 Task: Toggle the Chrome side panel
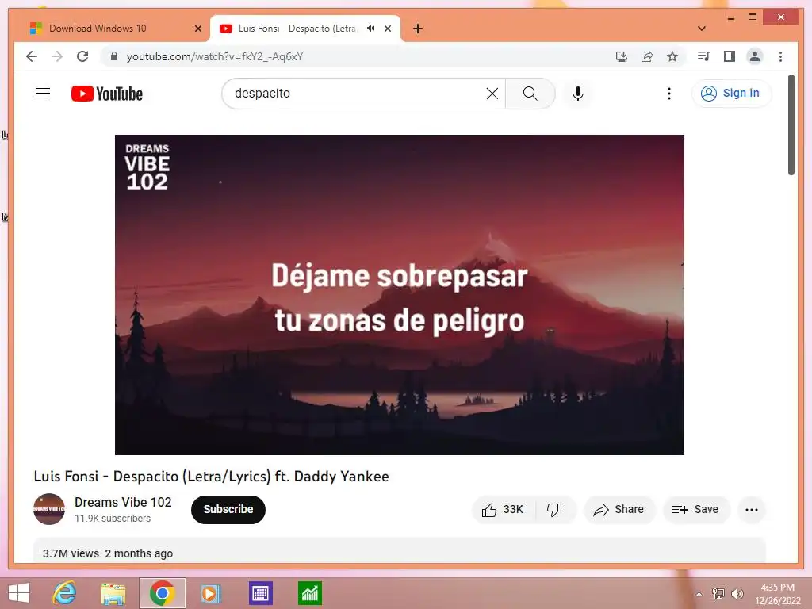coord(730,56)
